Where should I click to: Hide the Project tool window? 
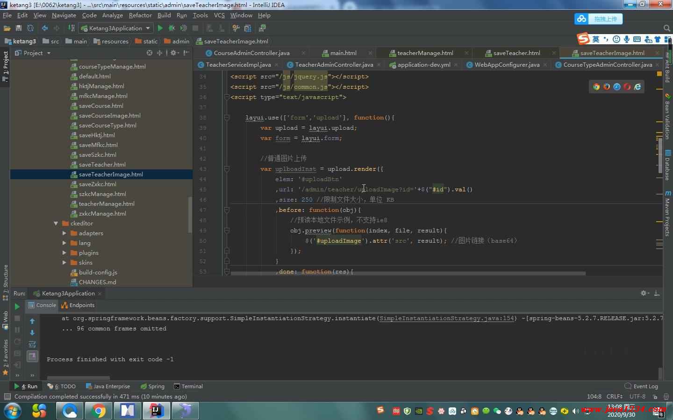pos(186,53)
